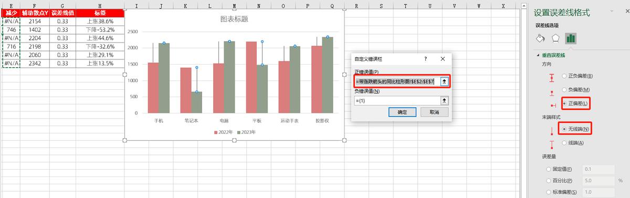Click 笔记本 category axis label

[x=191, y=120]
